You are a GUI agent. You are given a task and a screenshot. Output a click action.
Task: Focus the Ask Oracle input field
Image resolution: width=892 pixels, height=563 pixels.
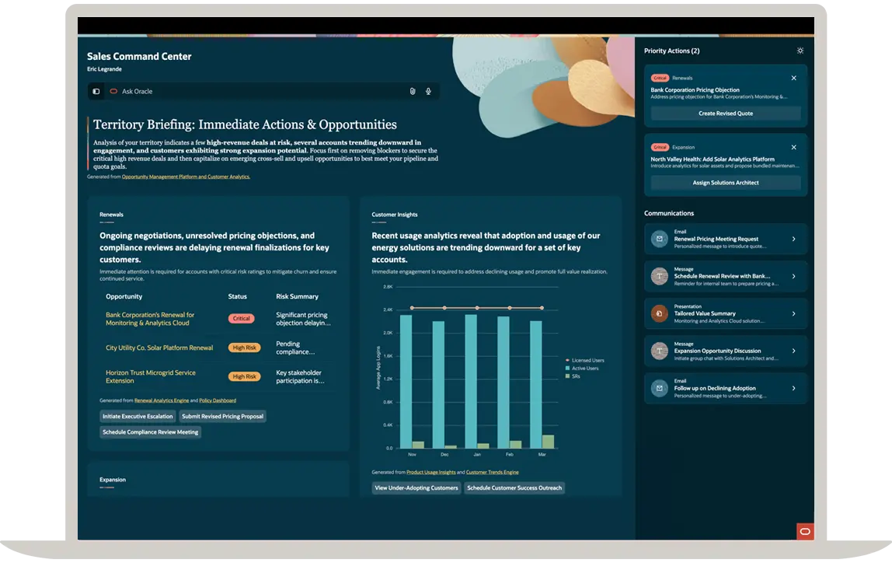[263, 91]
